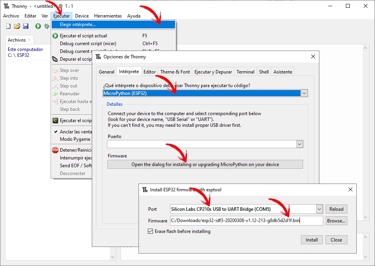The height and width of the screenshot is (266, 375).
Task: Open the Puerto dropdown in options
Action: (300, 144)
